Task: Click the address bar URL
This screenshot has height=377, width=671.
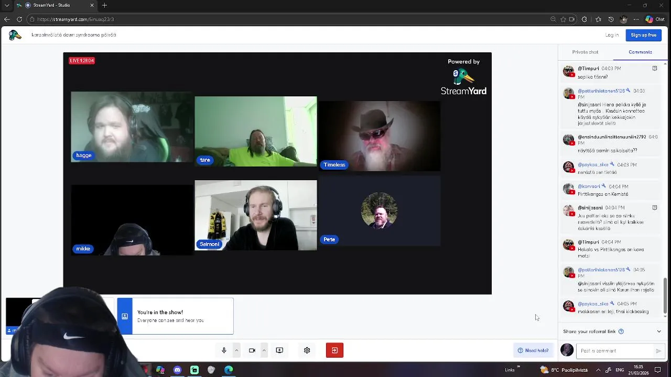Action: point(75,19)
